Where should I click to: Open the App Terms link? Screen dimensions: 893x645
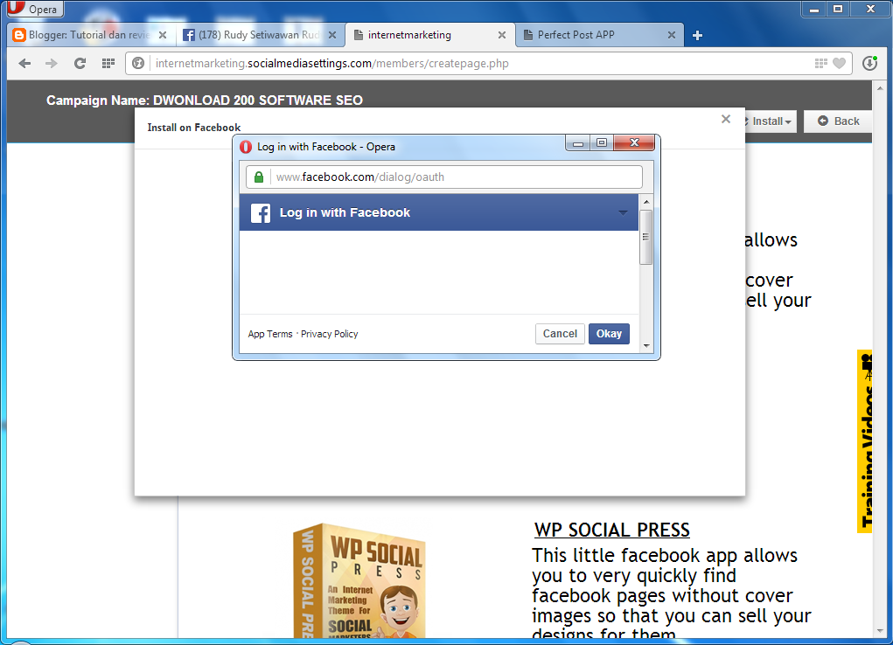[x=270, y=334]
